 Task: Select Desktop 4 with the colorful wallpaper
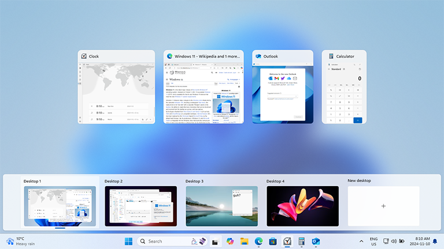point(302,206)
